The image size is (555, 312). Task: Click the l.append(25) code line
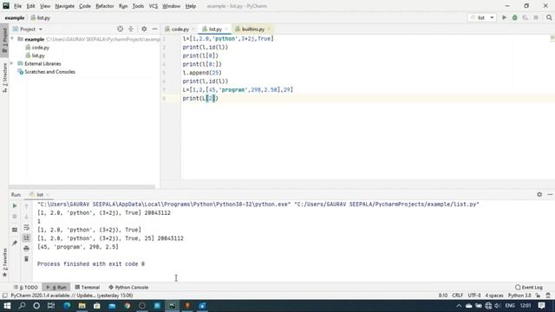[202, 73]
